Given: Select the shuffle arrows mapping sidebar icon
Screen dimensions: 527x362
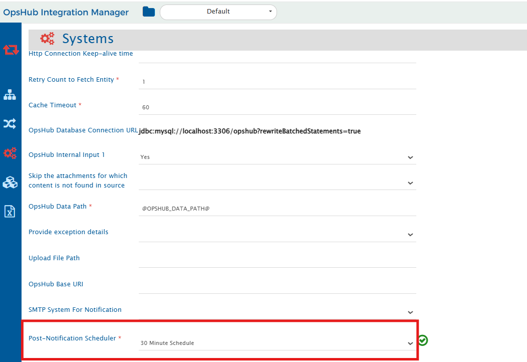Looking at the screenshot, I should coord(10,123).
